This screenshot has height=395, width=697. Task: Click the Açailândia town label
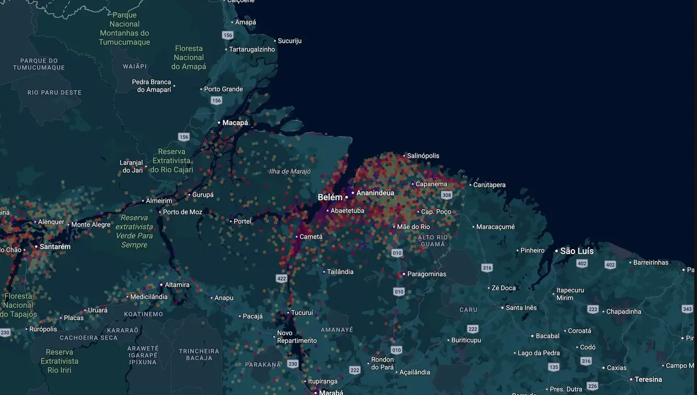[x=414, y=373]
